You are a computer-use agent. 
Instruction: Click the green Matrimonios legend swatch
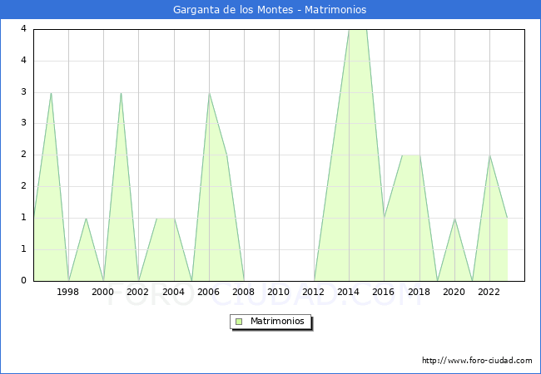(x=239, y=322)
